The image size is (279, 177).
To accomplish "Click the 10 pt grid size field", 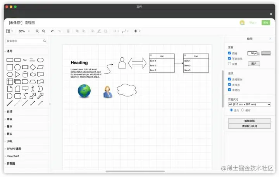I will (x=253, y=53).
